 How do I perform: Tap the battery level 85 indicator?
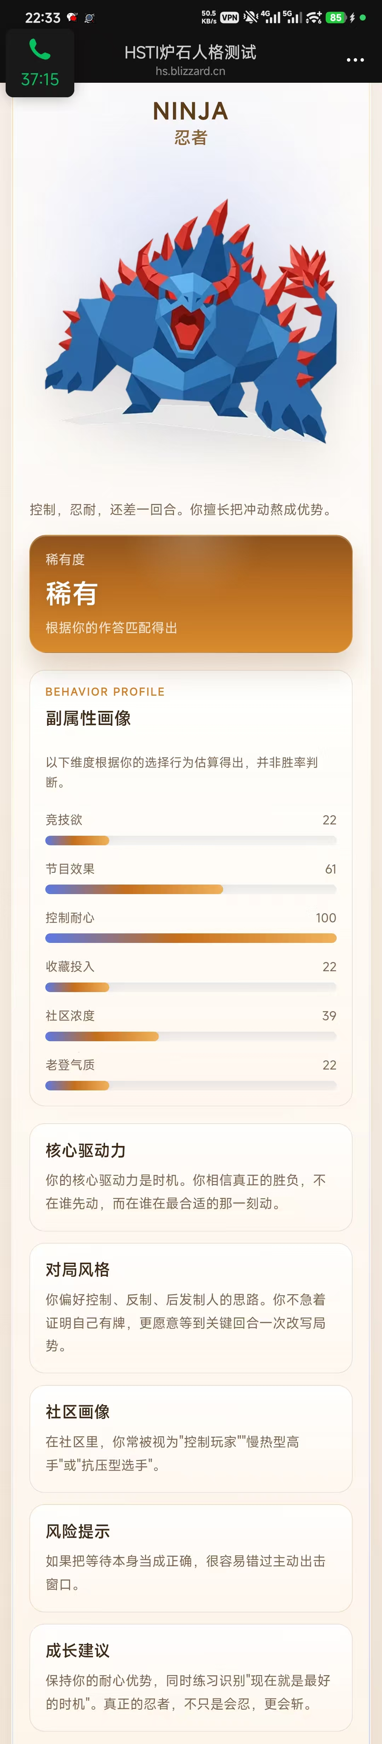point(335,18)
